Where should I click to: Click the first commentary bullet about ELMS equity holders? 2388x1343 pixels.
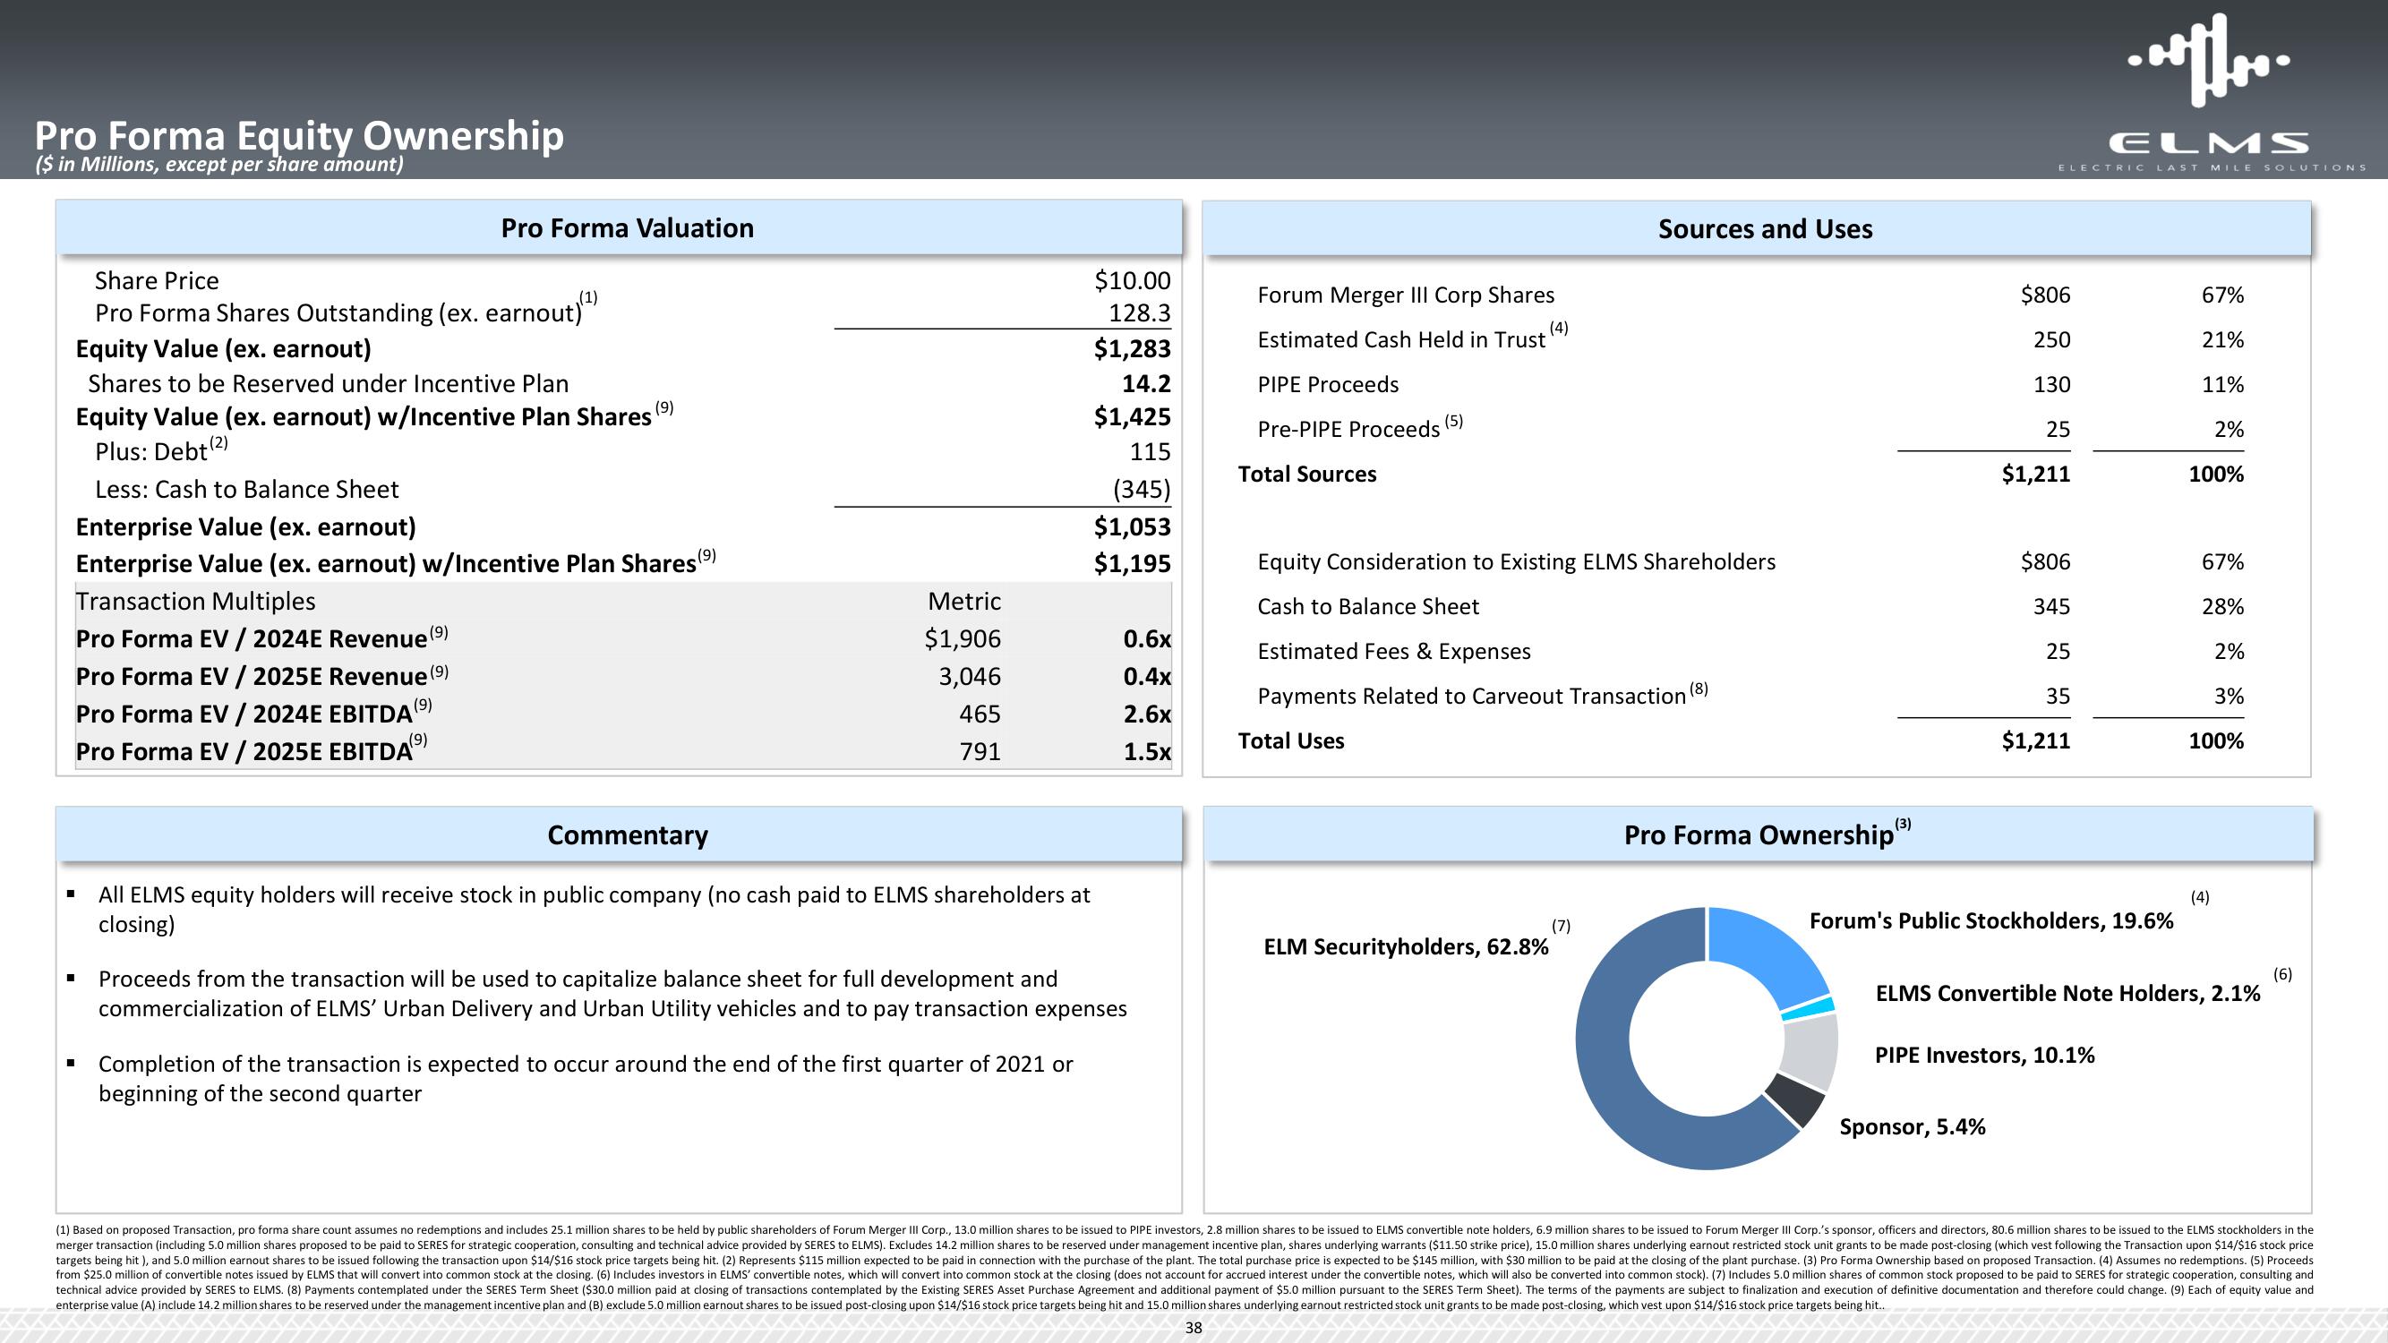click(595, 910)
